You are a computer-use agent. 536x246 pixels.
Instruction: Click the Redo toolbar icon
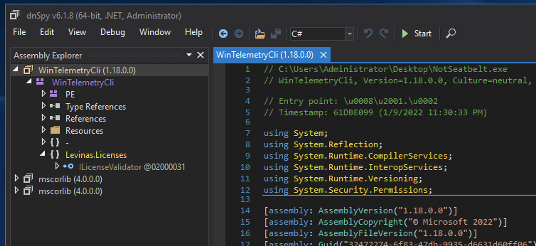click(x=384, y=34)
